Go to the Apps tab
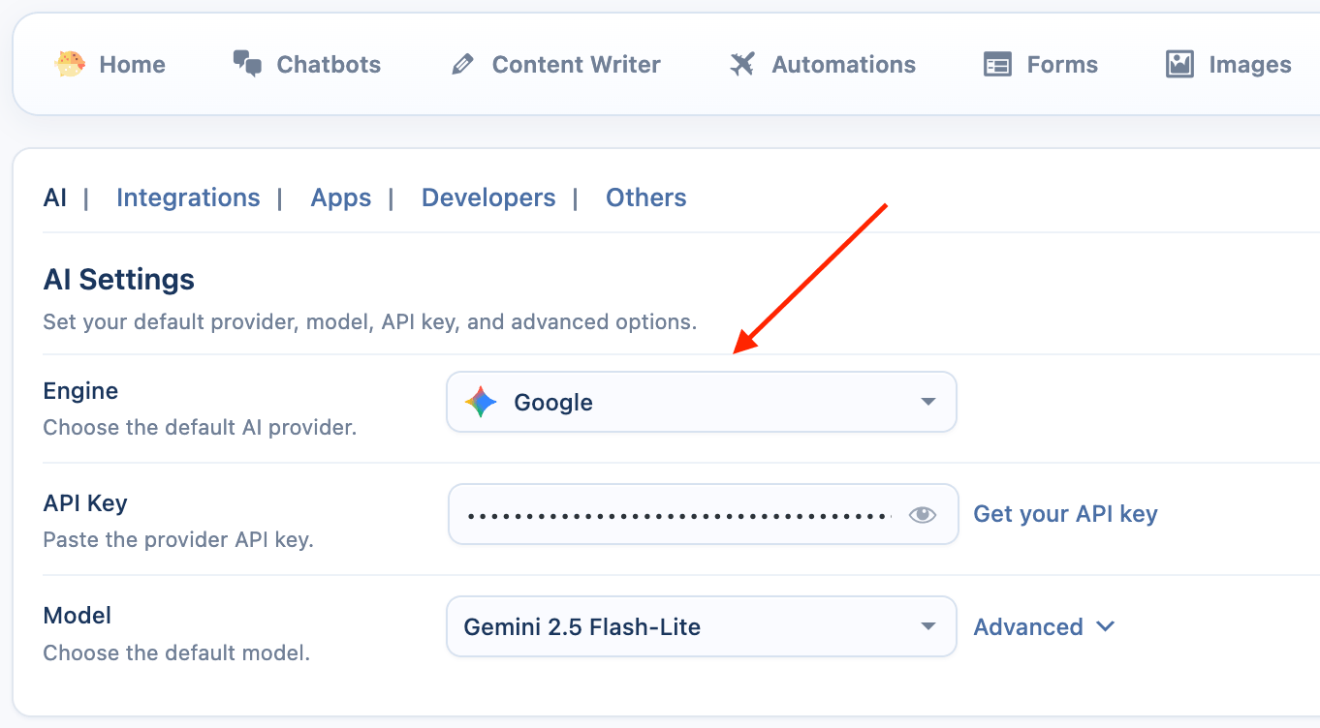The image size is (1320, 728). coord(340,197)
